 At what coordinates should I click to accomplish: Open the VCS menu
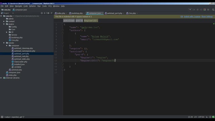tap(50, 6)
